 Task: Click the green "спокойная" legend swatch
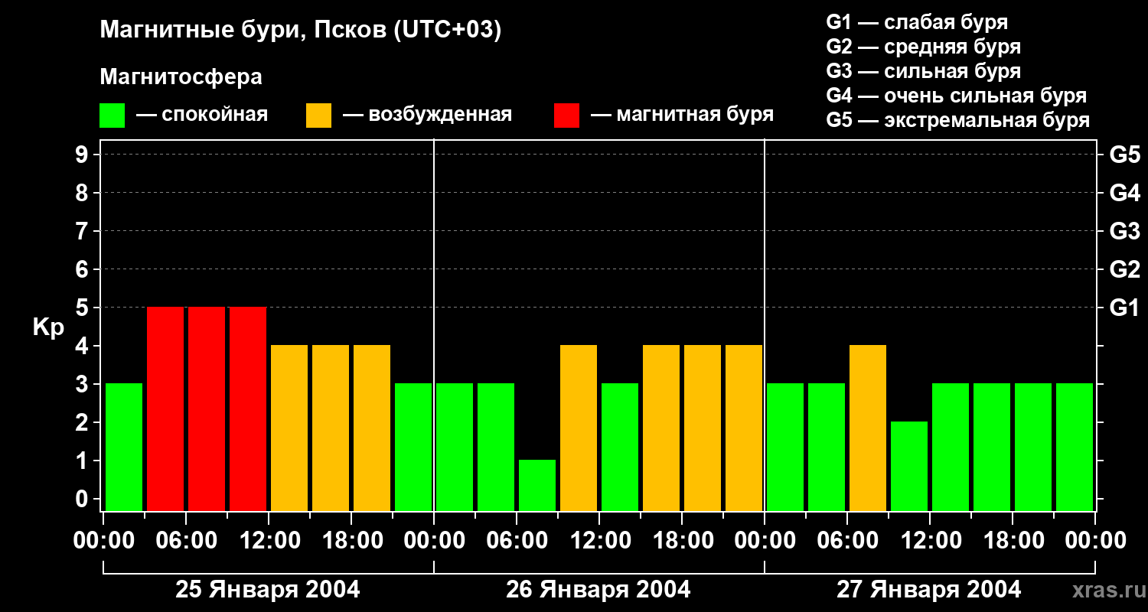click(112, 116)
